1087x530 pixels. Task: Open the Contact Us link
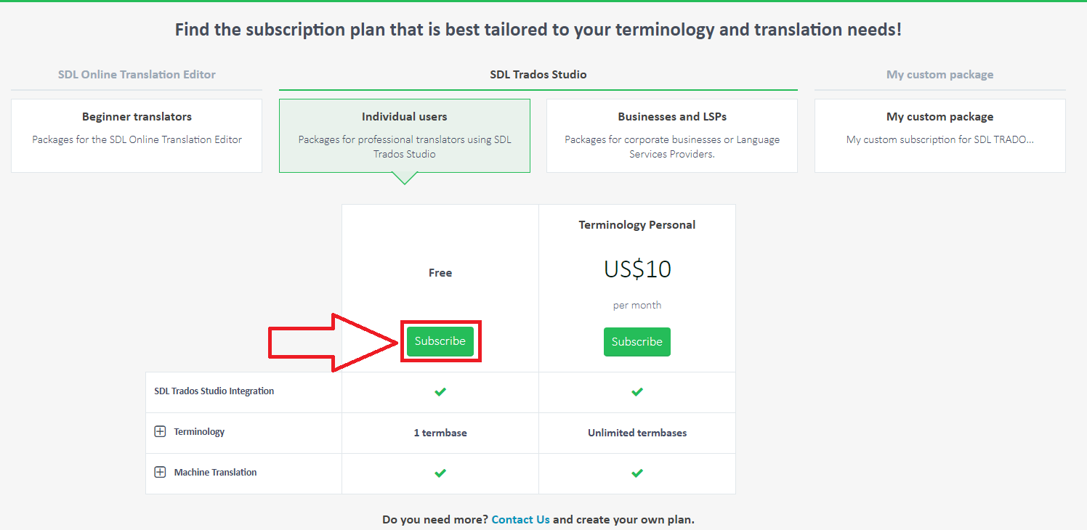[520, 520]
